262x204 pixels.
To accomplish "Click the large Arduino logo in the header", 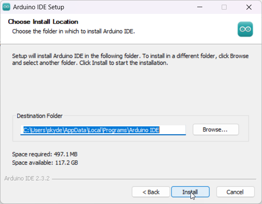I will pos(245,29).
